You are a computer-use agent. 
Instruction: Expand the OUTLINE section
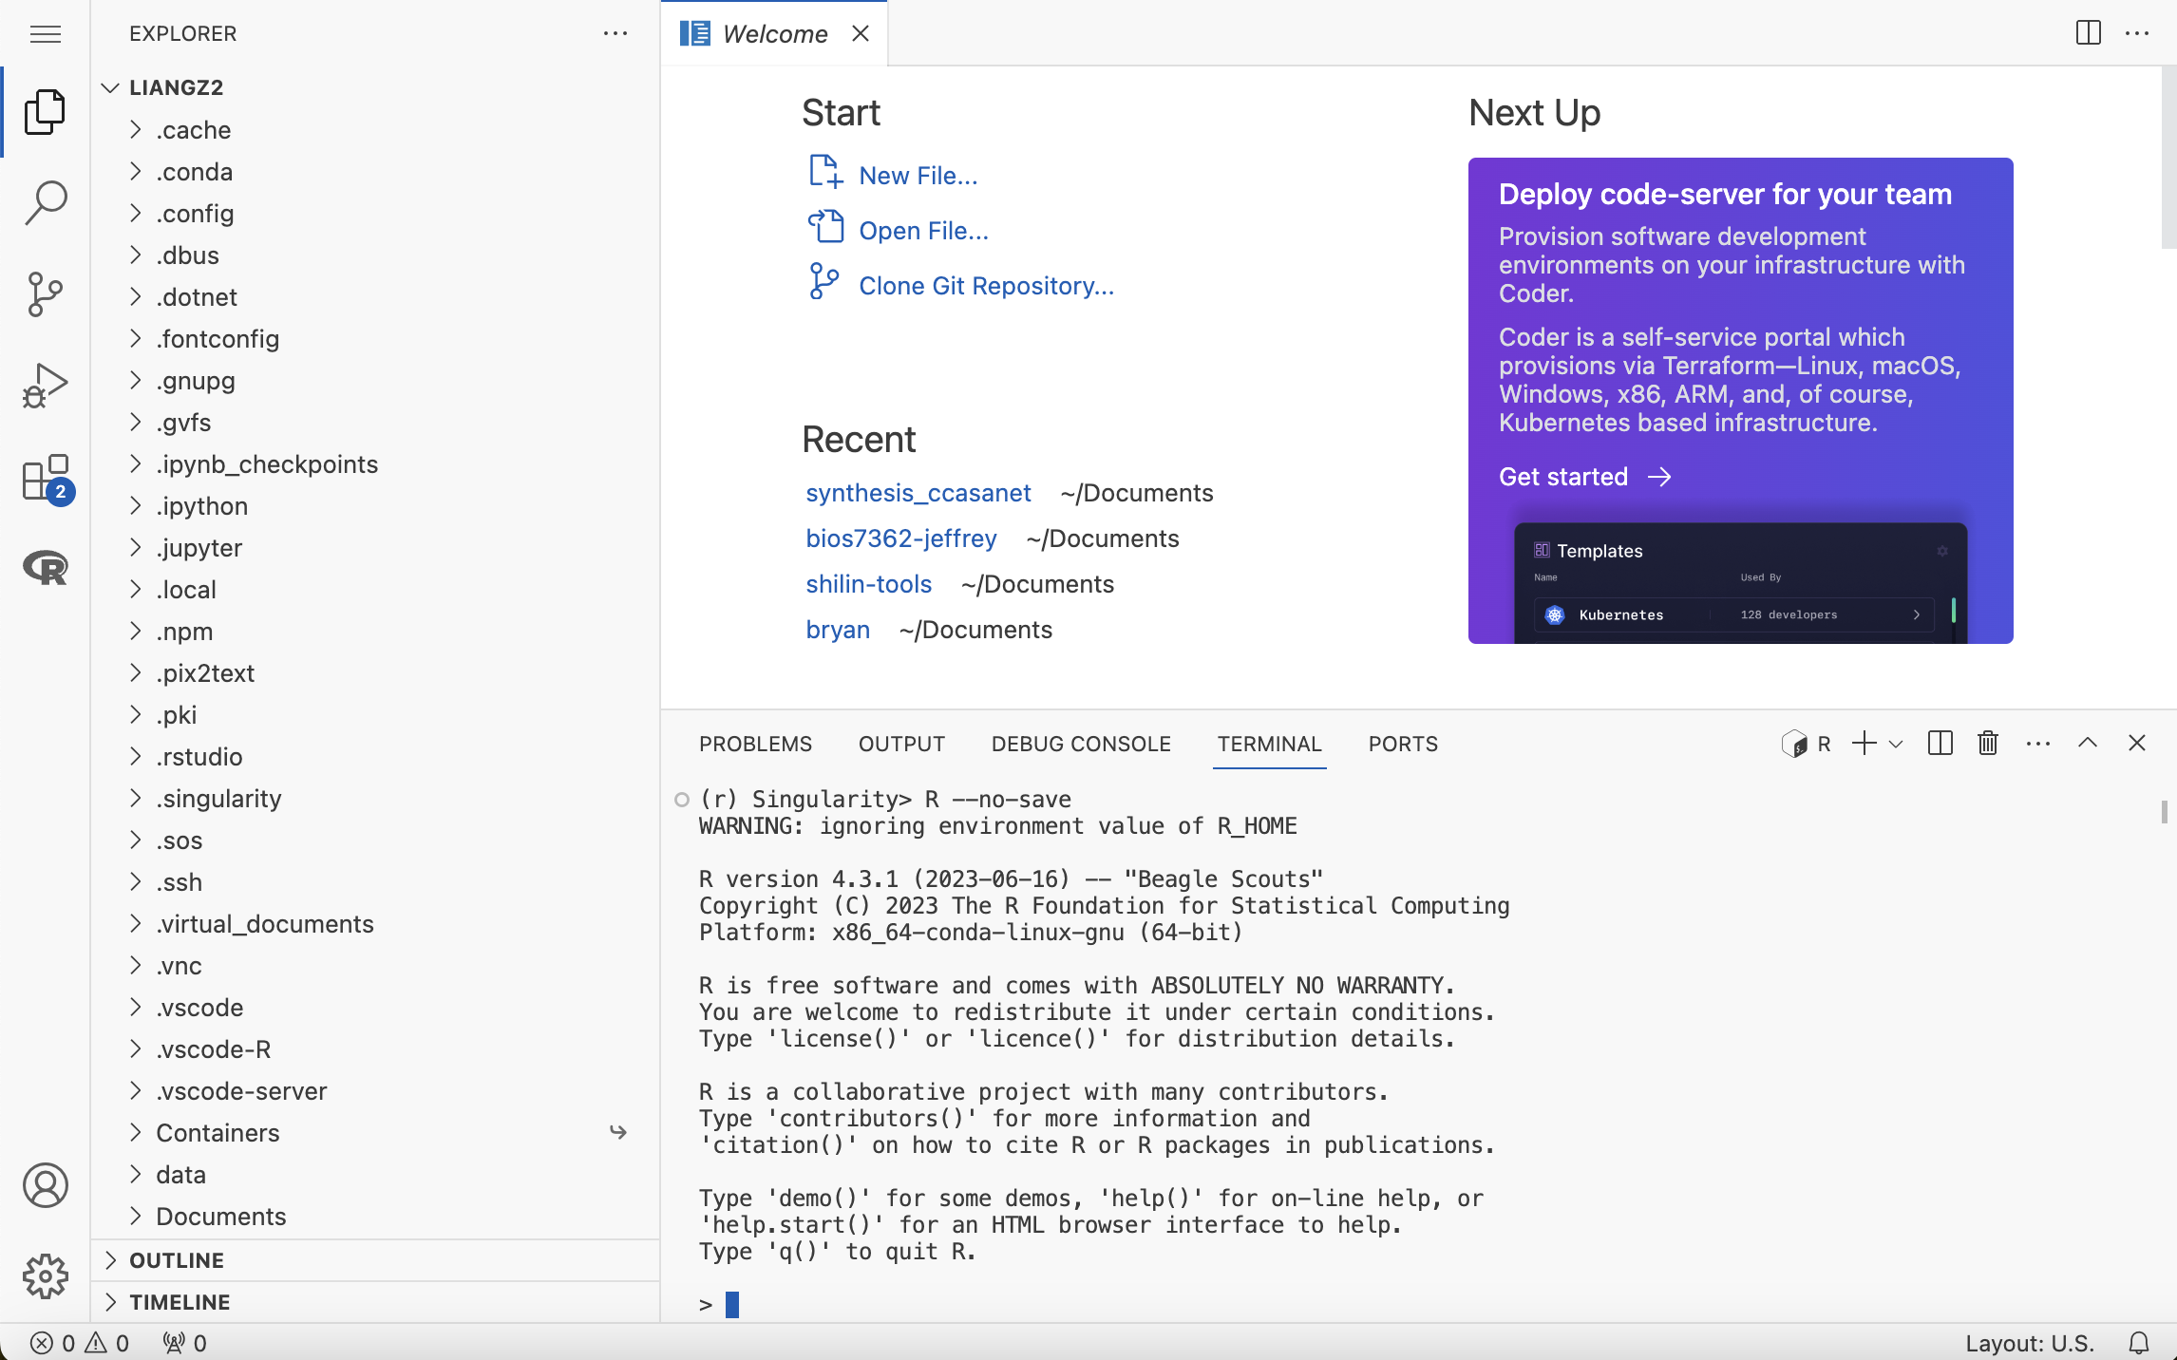point(177,1260)
